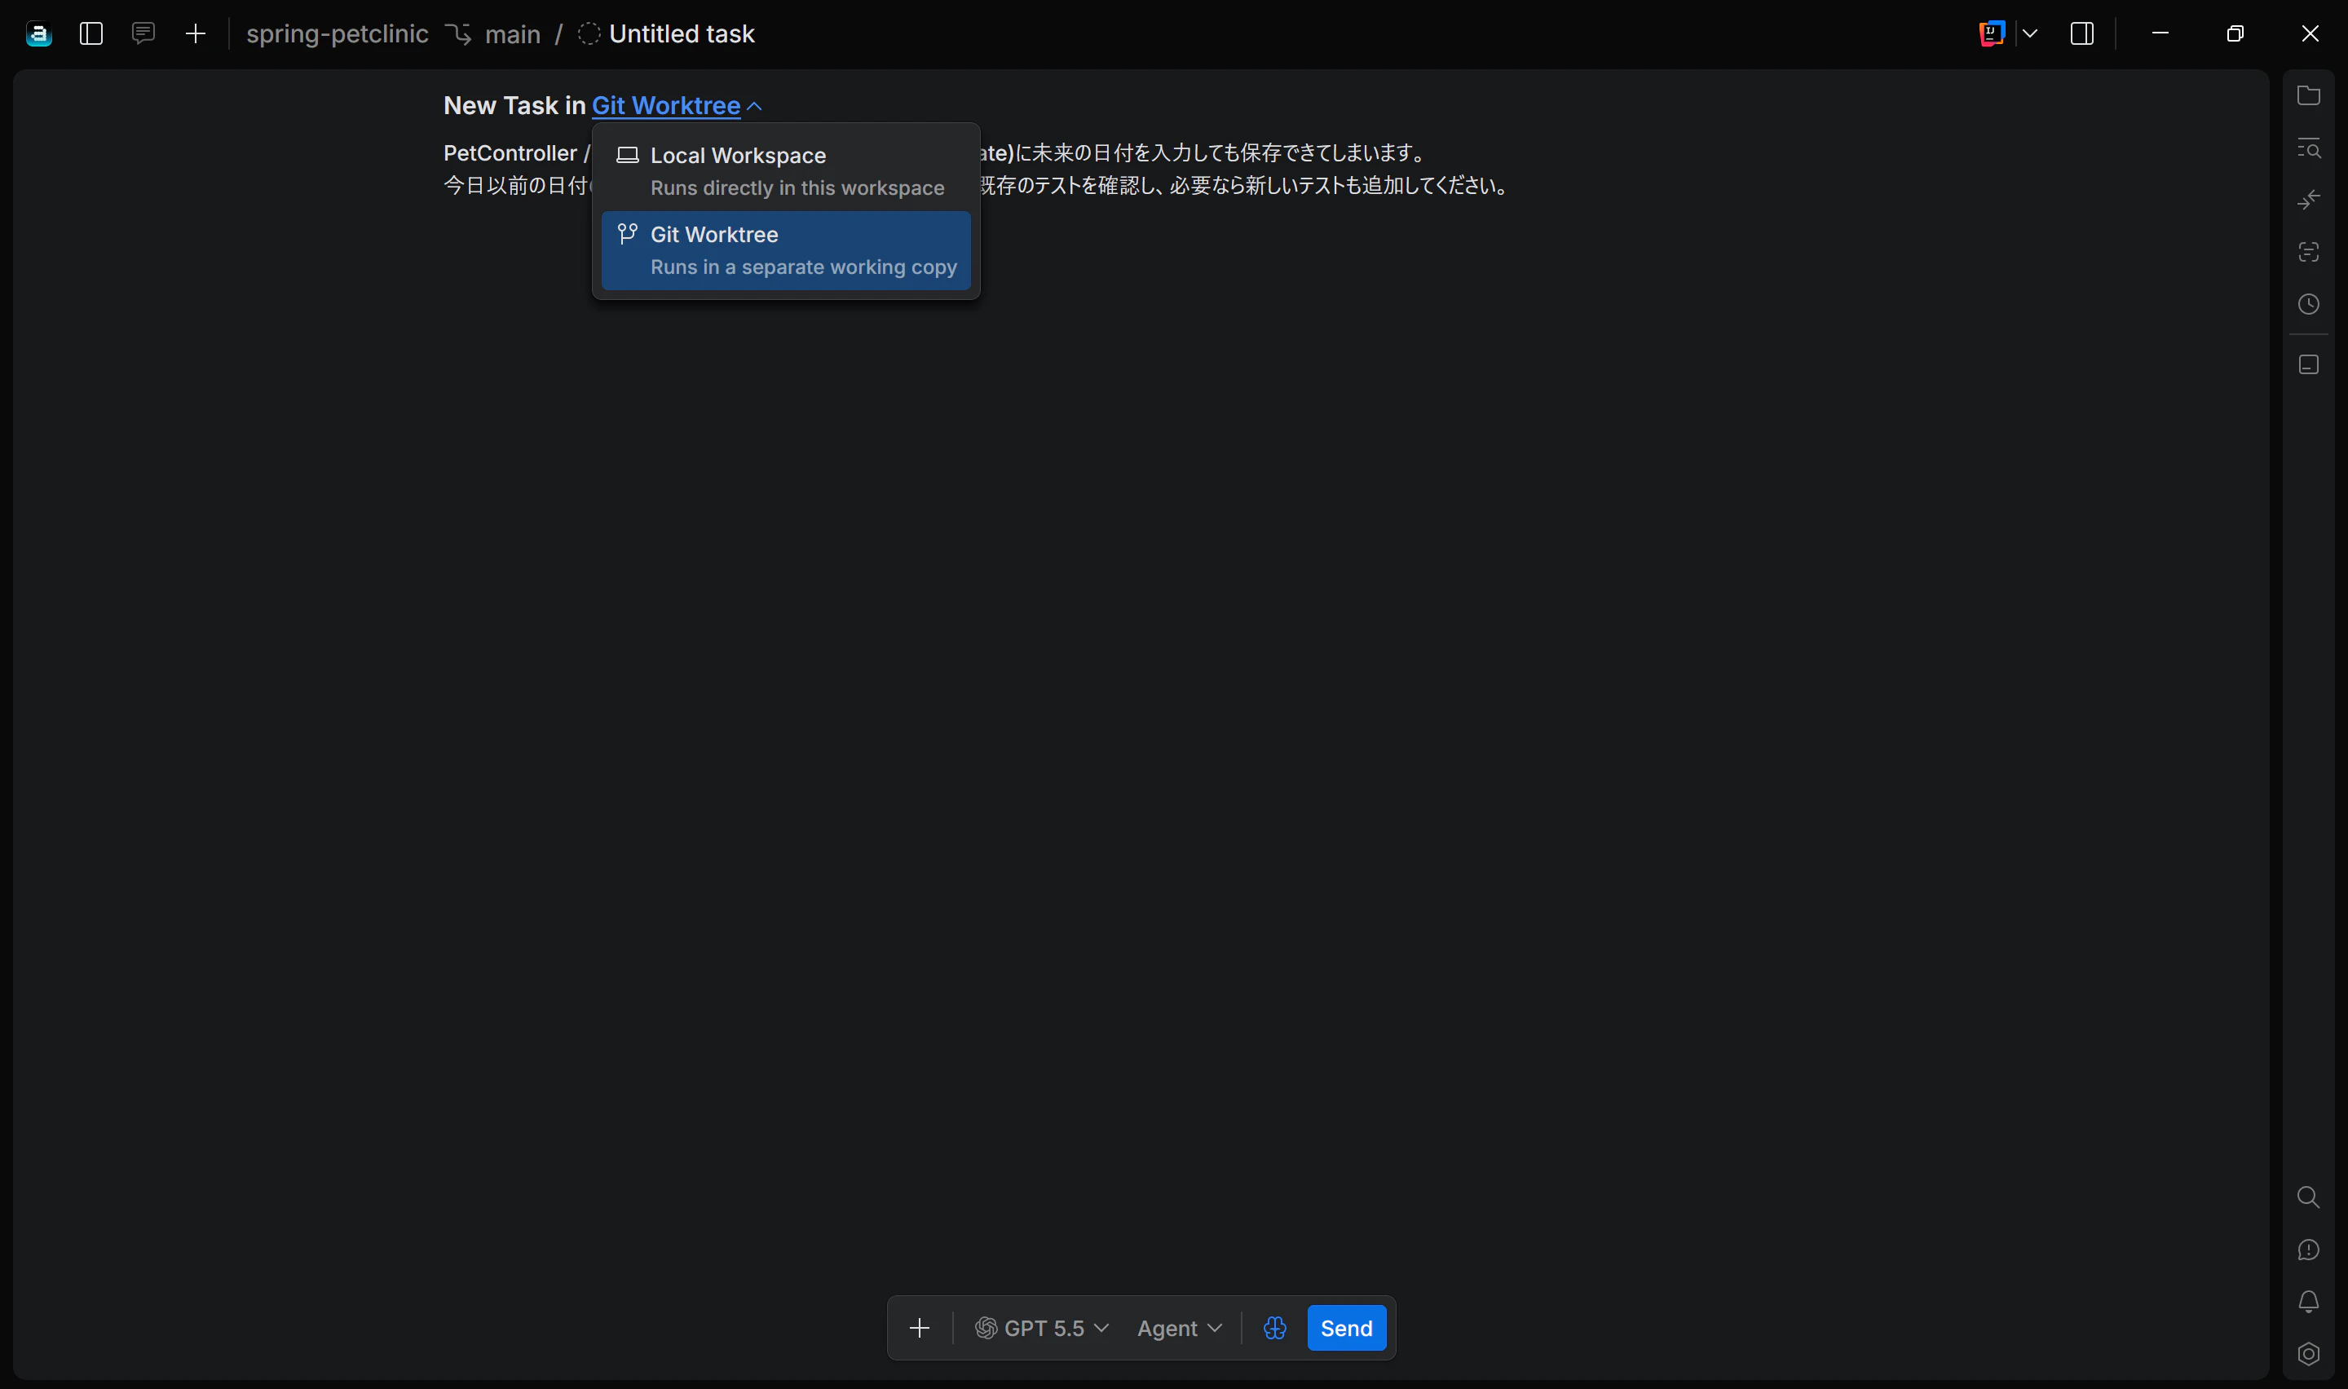Screen dimensions: 2348x1389
Task: Open the Agent mode dropdown
Action: (1179, 1328)
